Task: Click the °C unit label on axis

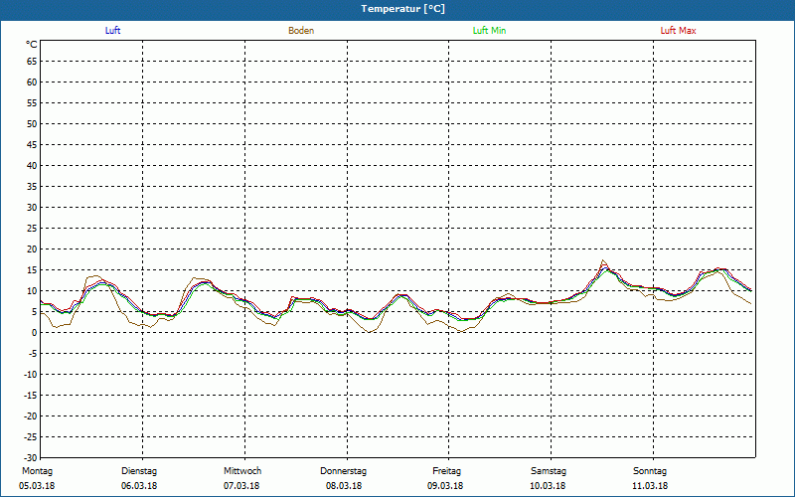Action: pos(31,45)
